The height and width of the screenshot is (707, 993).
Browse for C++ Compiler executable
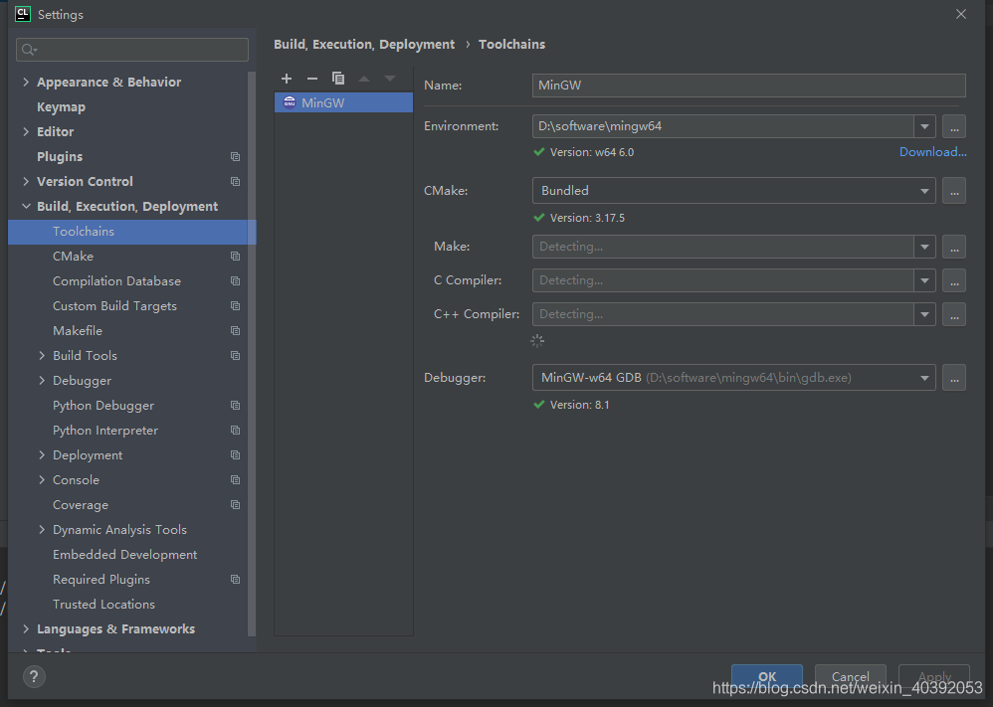coord(954,314)
